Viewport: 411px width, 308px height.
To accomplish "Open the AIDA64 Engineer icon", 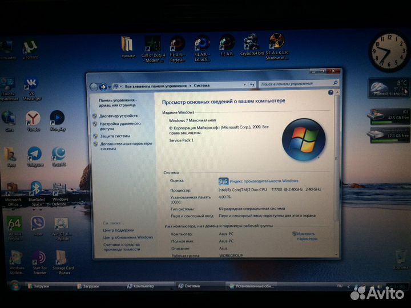I will click(15, 228).
